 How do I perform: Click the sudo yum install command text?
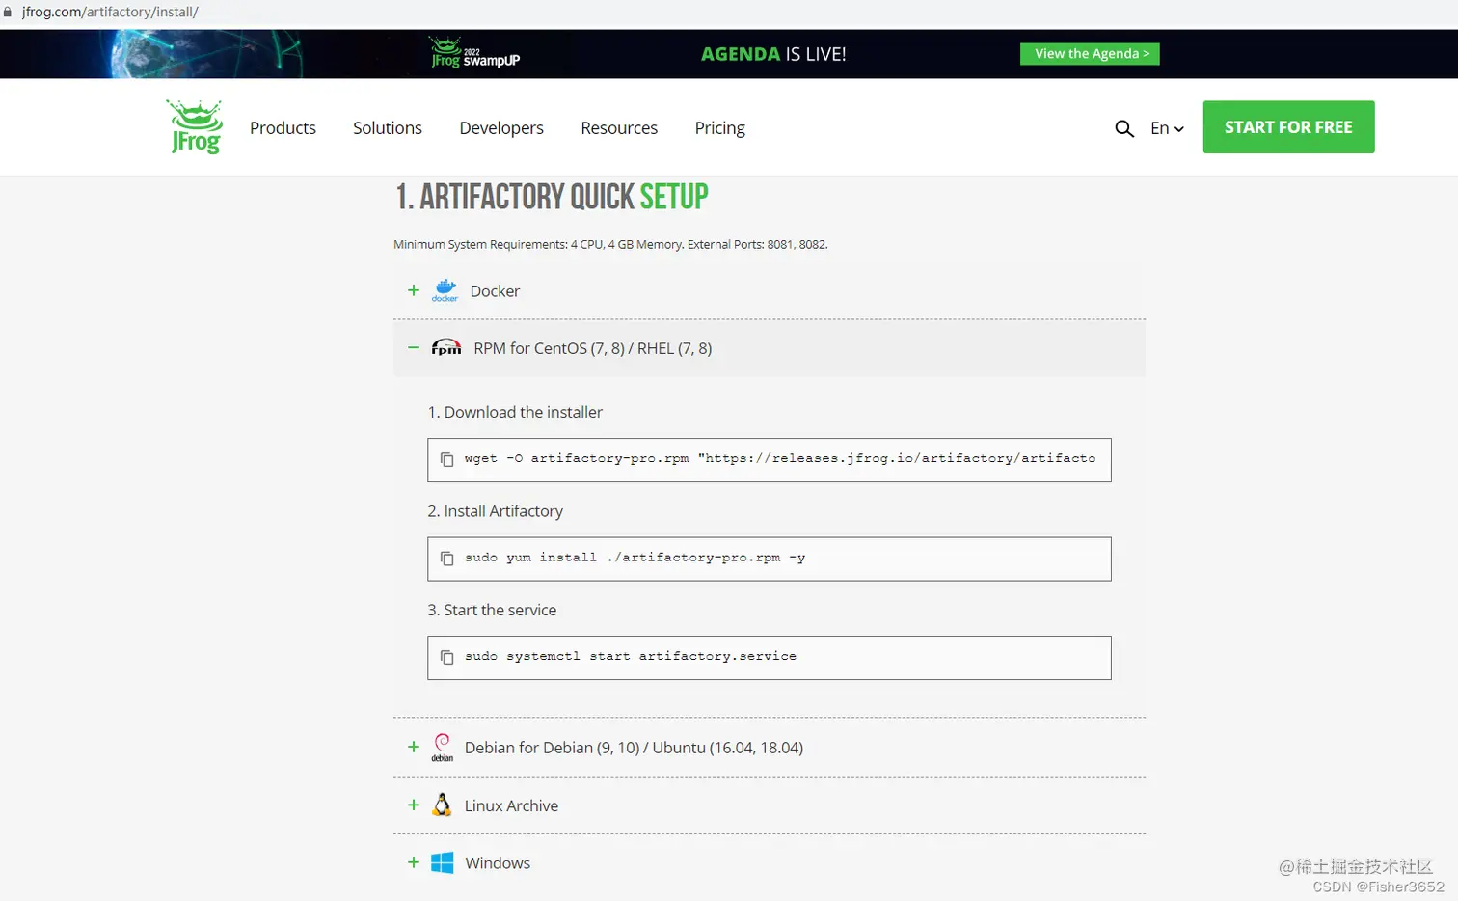[x=634, y=558]
